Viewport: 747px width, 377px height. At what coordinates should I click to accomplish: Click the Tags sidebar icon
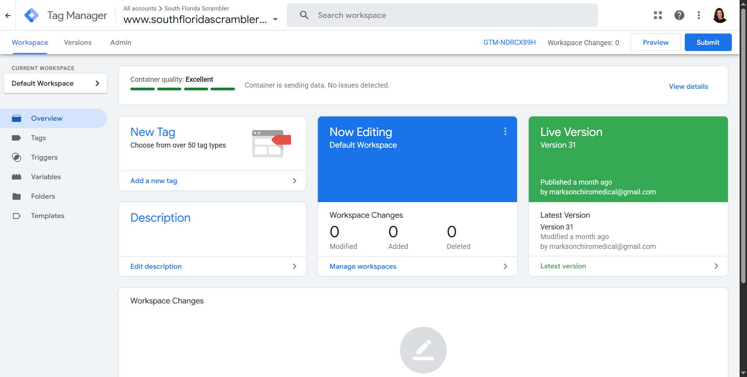coord(16,138)
